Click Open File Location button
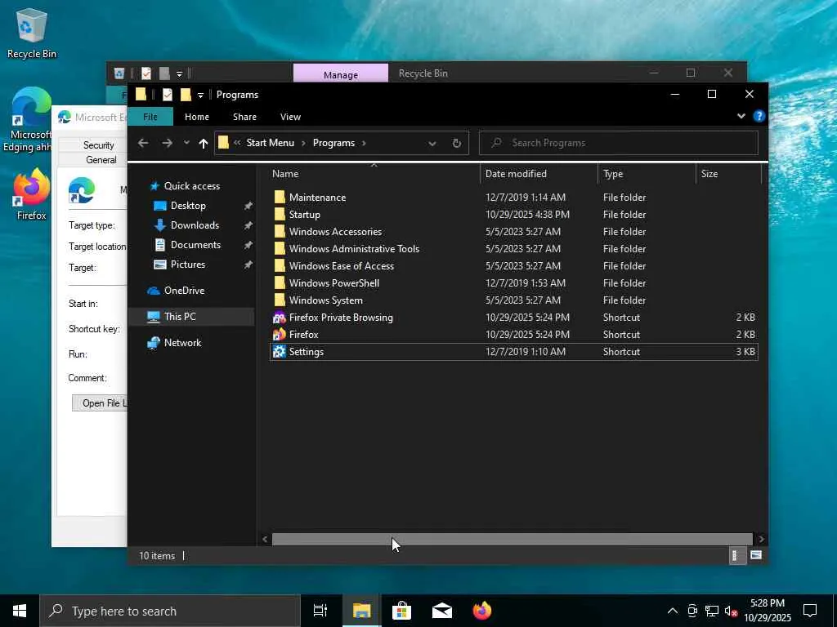This screenshot has height=627, width=837. (100, 403)
